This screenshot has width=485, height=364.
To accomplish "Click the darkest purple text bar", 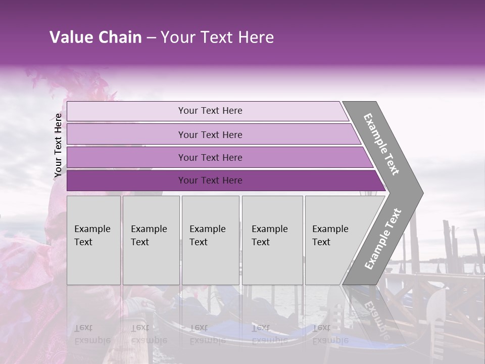I will click(210, 180).
